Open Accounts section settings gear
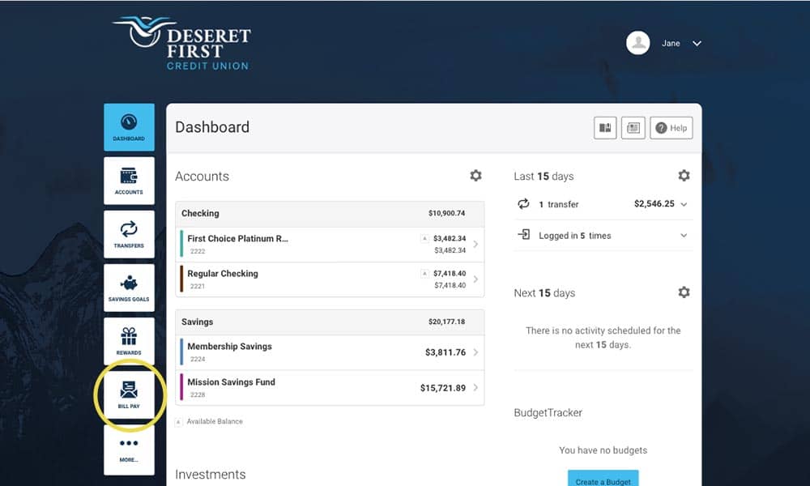The image size is (810, 486). 475,176
